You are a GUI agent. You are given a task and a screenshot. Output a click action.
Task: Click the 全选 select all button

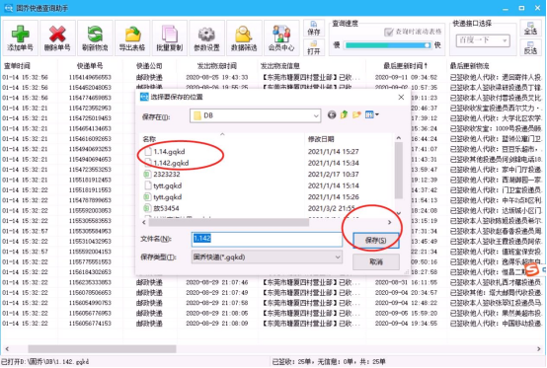click(x=530, y=29)
